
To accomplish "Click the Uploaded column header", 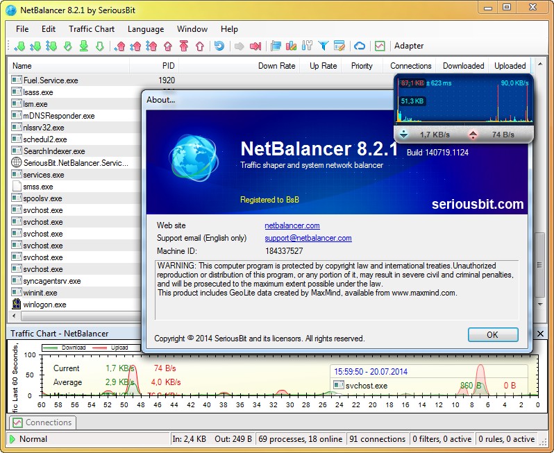I will pyautogui.click(x=510, y=66).
